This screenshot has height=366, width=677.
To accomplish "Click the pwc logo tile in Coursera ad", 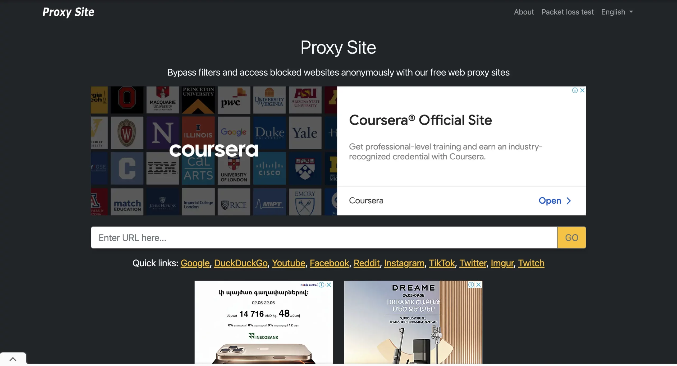I will 234,100.
